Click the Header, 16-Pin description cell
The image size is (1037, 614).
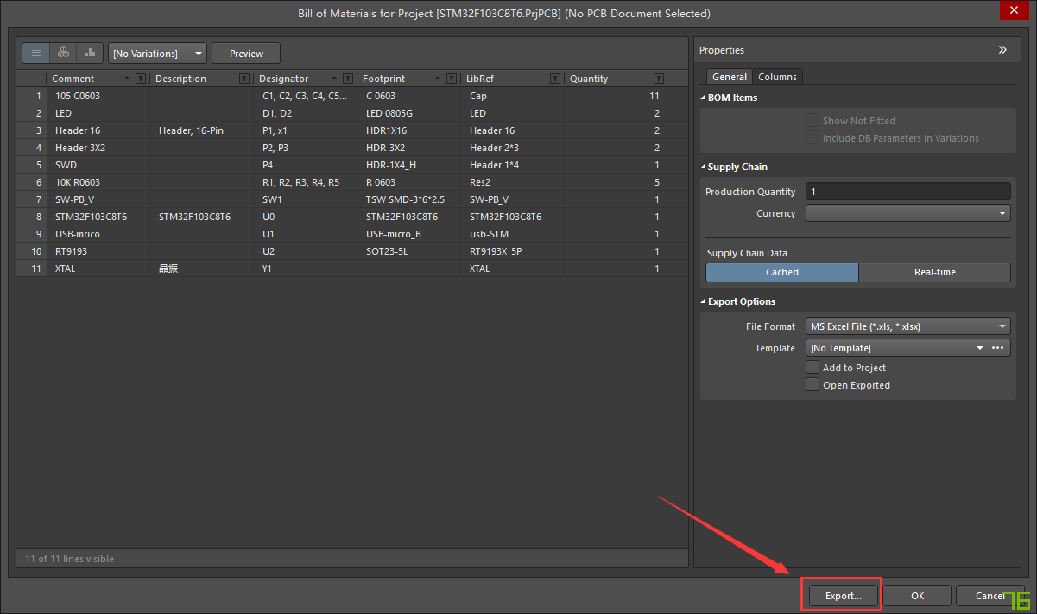pos(202,130)
